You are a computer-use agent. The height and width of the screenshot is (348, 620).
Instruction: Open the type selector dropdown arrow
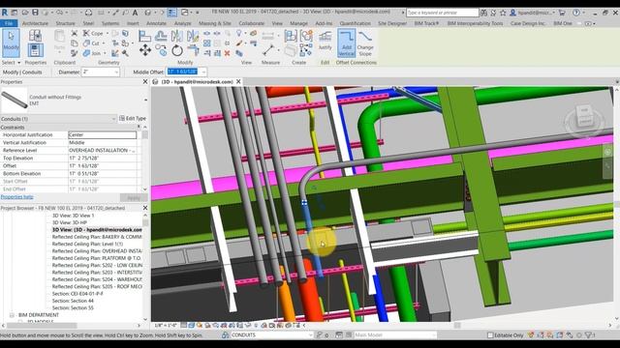tap(145, 101)
